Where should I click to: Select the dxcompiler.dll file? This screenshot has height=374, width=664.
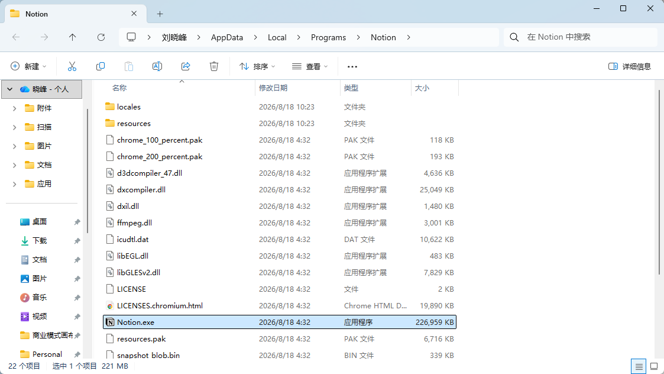coord(280,189)
